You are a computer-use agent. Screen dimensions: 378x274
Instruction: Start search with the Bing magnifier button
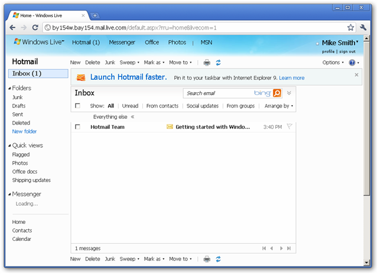click(277, 93)
